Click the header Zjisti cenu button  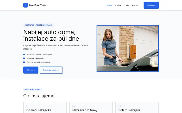(151, 5)
